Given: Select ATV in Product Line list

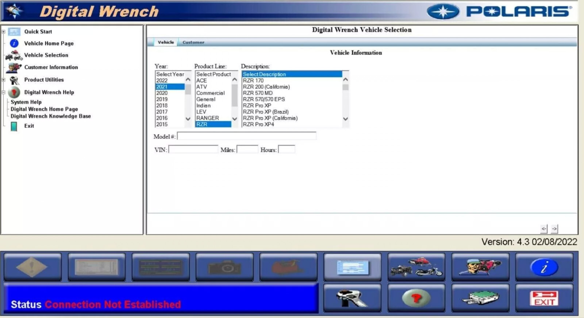Looking at the screenshot, I should click(x=214, y=87).
